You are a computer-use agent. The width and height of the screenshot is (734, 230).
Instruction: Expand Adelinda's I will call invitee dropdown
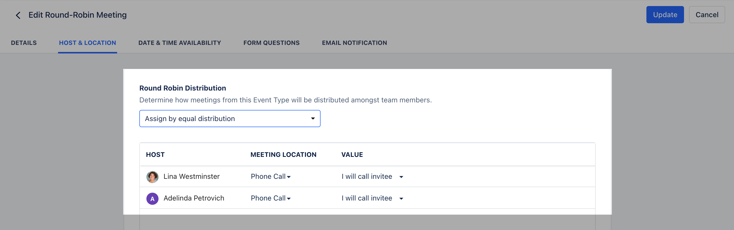pos(372,198)
